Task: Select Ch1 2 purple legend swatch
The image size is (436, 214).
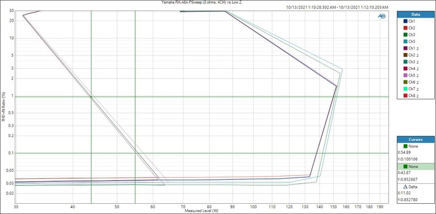Action: [x=405, y=48]
